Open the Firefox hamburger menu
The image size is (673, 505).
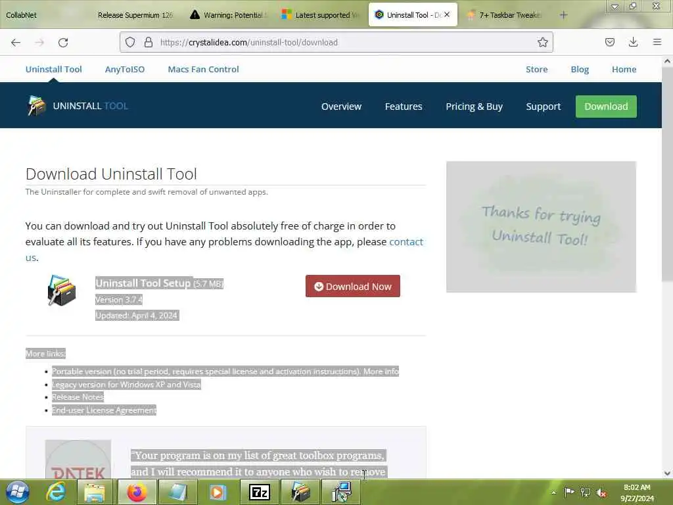657,42
